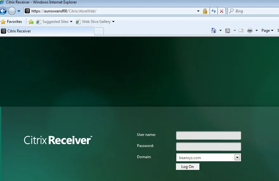279x181 pixels.
Task: Click the Bing search magnifier icon
Action: (231, 11)
